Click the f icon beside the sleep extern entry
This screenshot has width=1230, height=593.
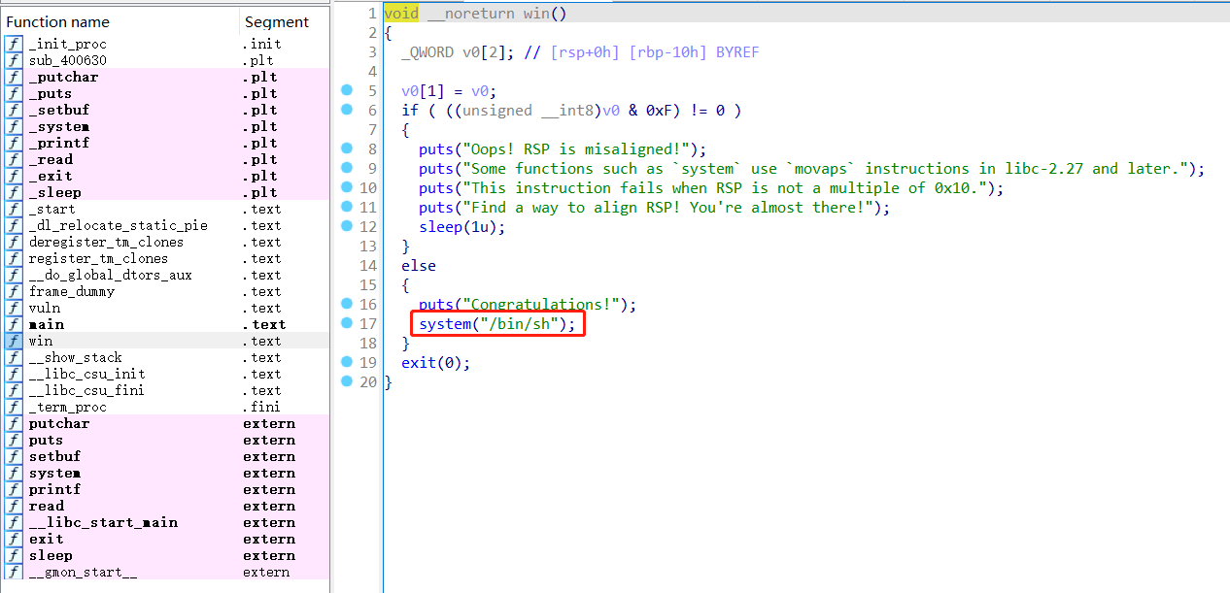(x=13, y=555)
